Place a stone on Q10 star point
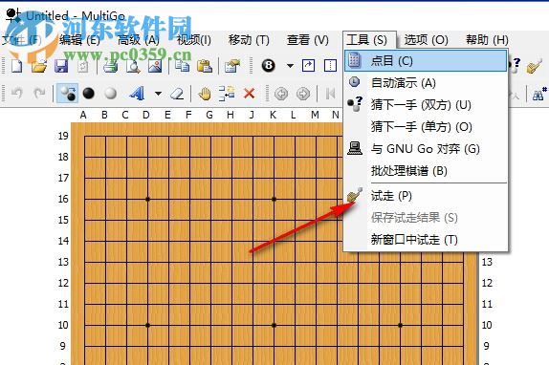Viewport: 549px width, 365px height. (400, 325)
